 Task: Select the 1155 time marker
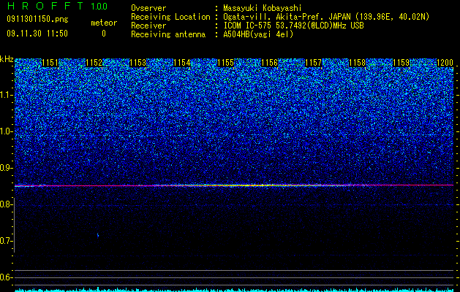[226, 63]
